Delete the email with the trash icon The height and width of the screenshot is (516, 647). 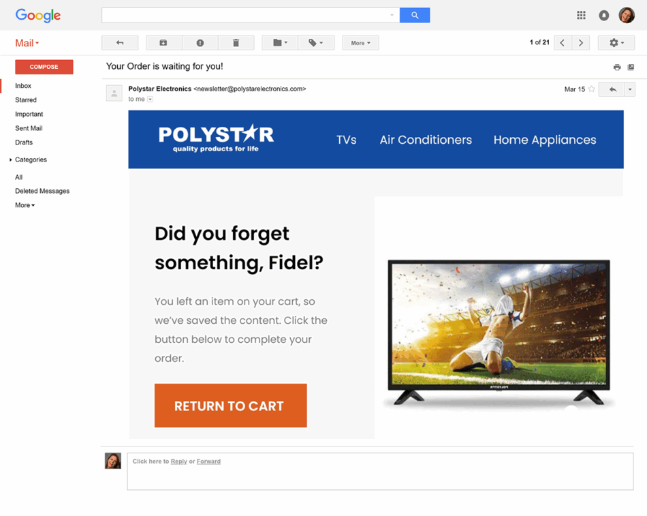click(236, 42)
